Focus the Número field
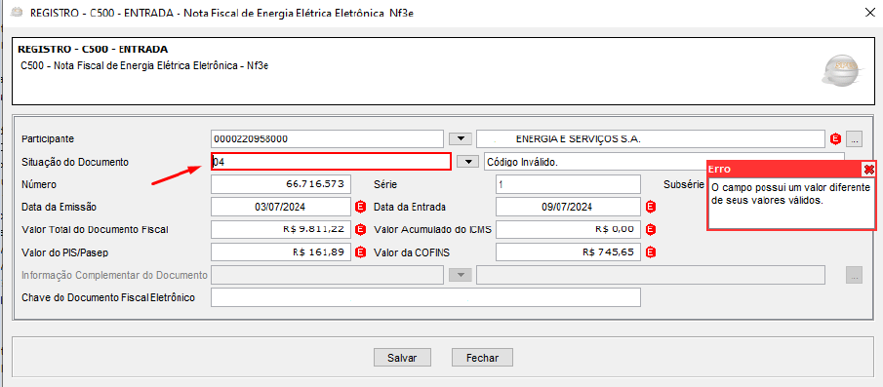883x387 pixels. pyautogui.click(x=281, y=184)
